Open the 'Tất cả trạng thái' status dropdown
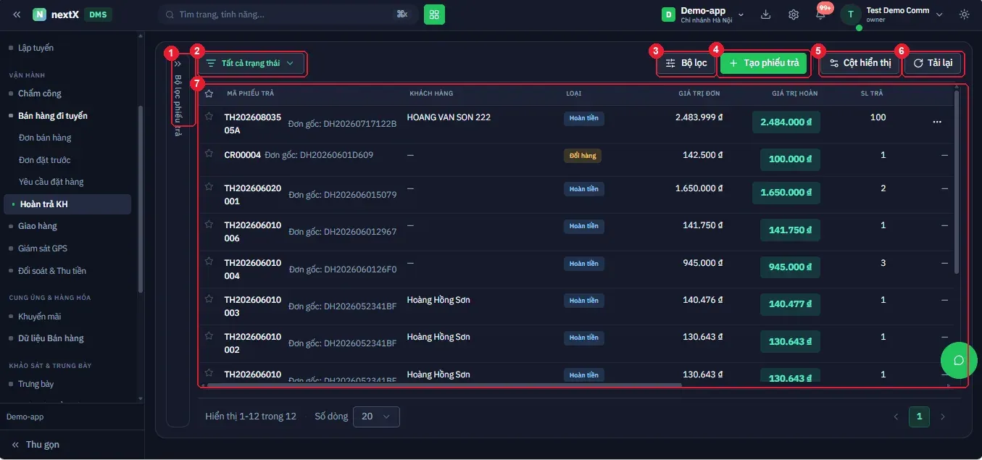The image size is (982, 460). tap(251, 63)
